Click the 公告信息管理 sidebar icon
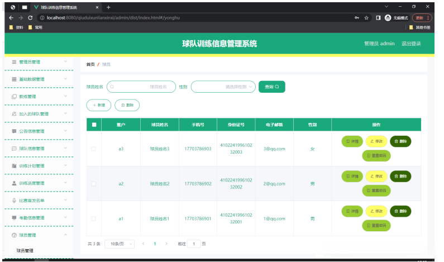This screenshot has height=262, width=444. 14,131
